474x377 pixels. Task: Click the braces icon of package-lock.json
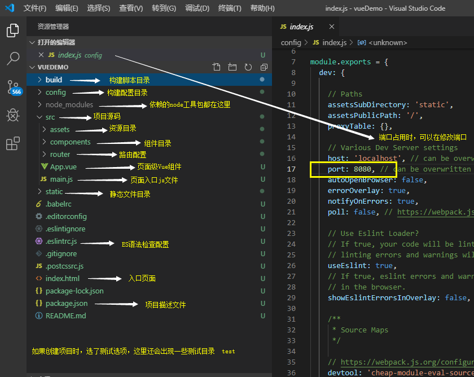tap(39, 291)
